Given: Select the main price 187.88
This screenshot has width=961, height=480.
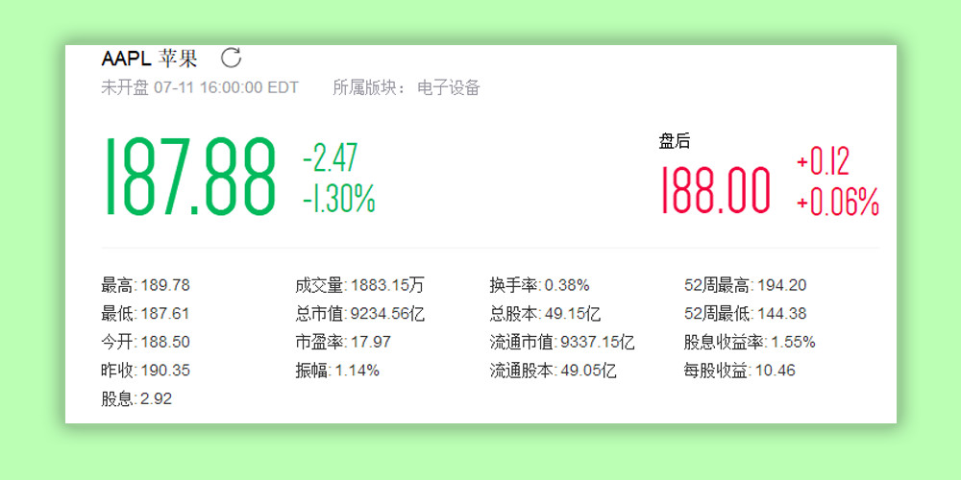Looking at the screenshot, I should 191,177.
